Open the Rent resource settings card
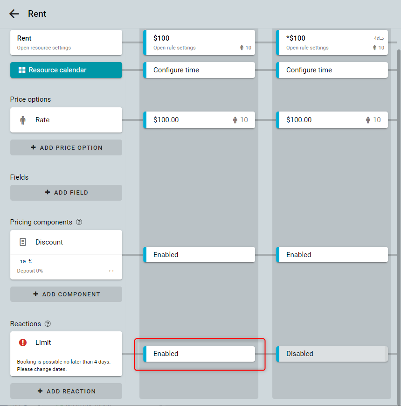 [66, 42]
